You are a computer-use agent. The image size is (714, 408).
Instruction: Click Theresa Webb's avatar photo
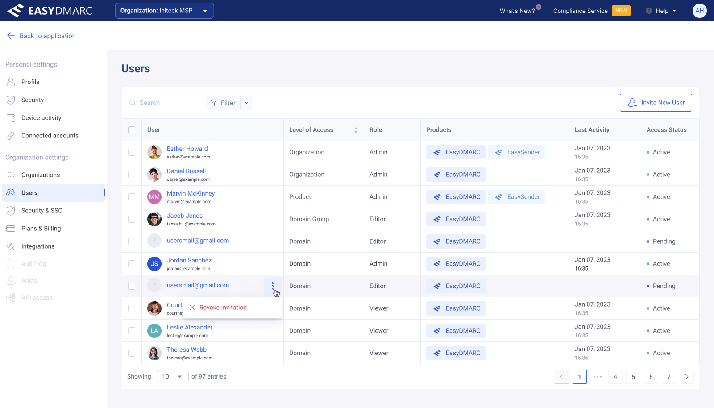coord(154,353)
